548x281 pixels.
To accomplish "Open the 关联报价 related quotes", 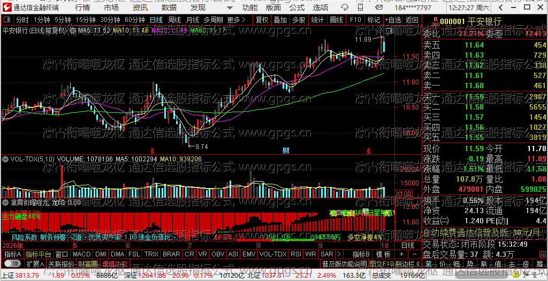I will (61, 263).
